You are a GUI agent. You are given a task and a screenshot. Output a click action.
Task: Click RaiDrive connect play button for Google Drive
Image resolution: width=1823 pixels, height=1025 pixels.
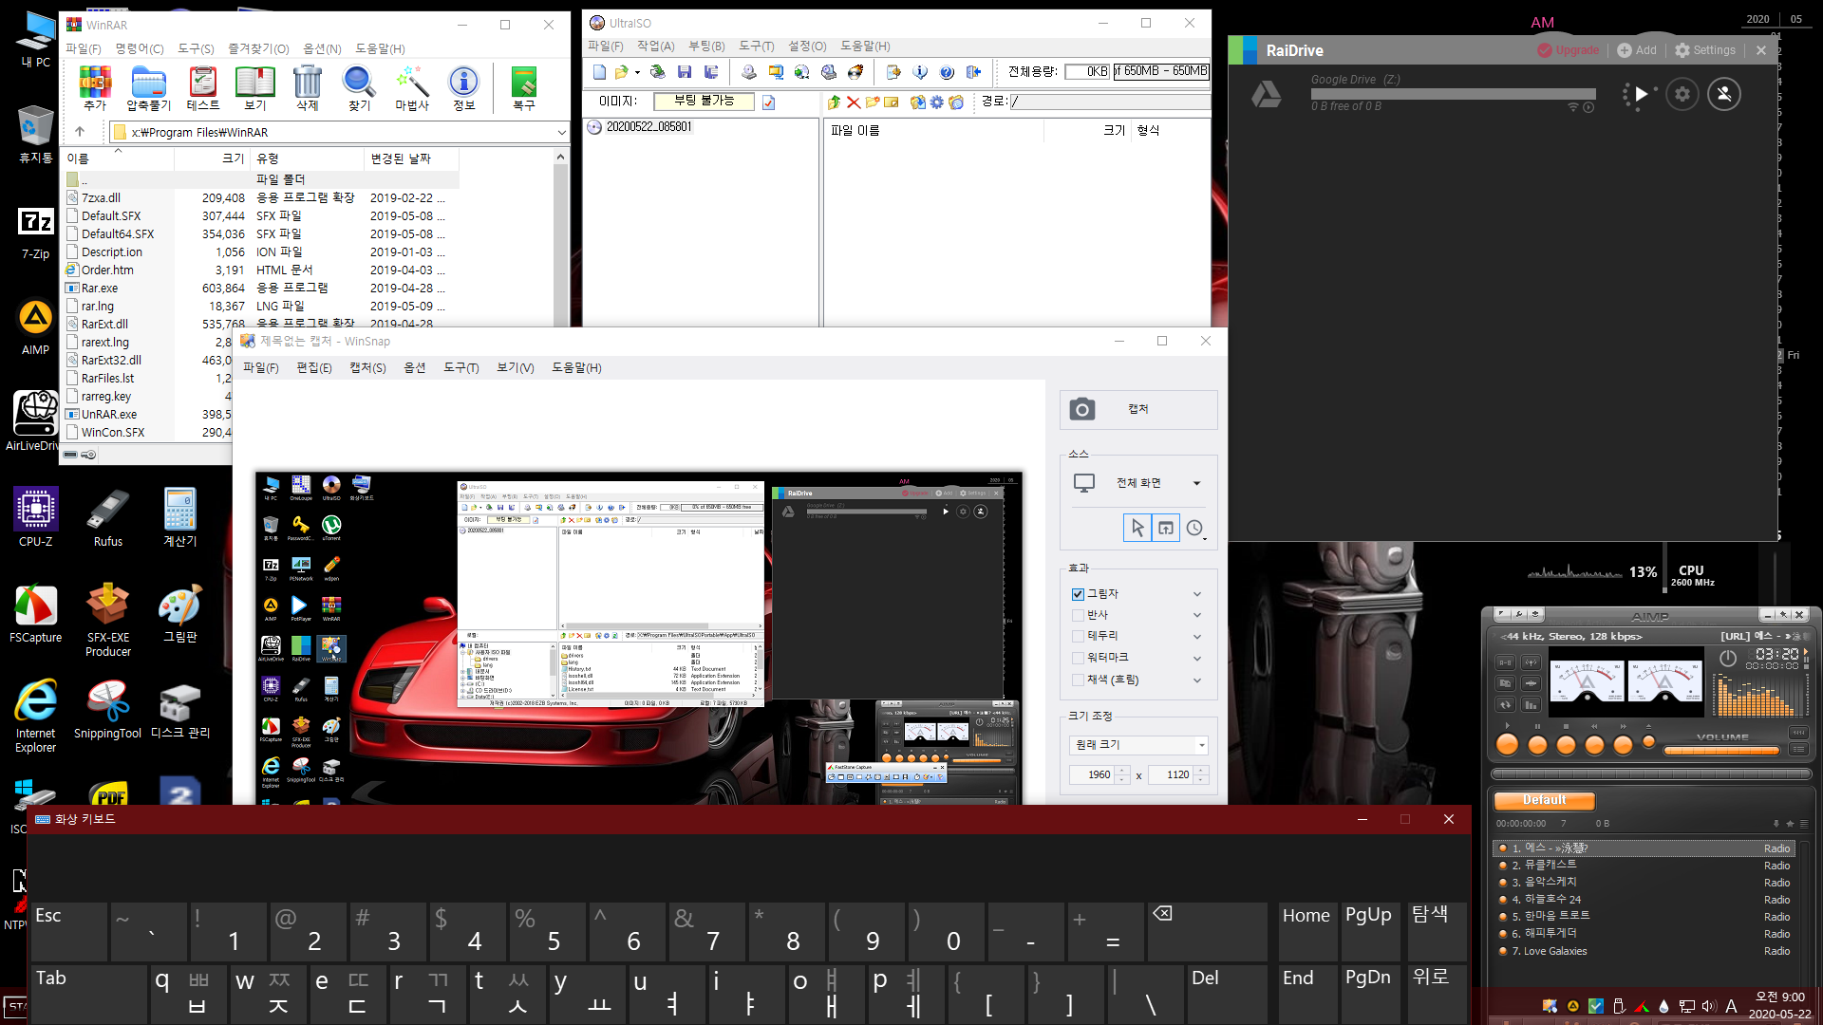pyautogui.click(x=1641, y=94)
